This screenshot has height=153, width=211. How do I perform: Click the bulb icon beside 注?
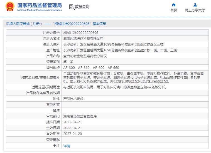click(x=55, y=146)
